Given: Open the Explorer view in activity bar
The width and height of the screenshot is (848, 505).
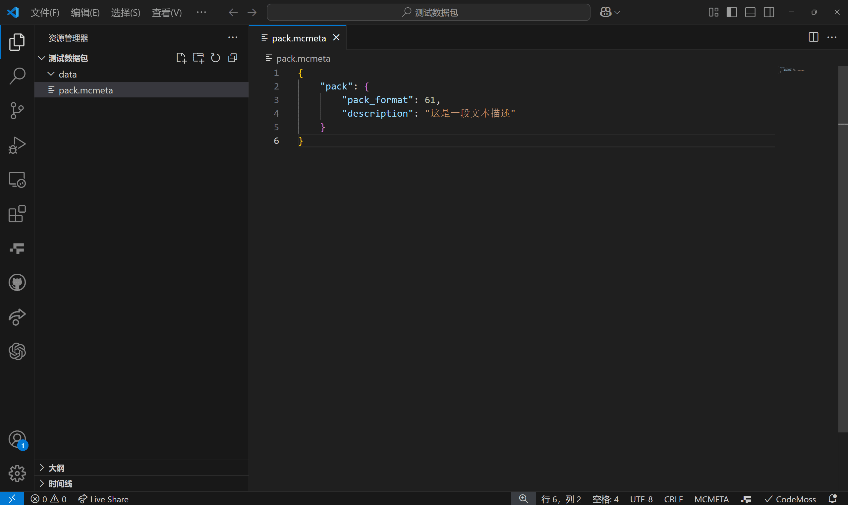Looking at the screenshot, I should 17,42.
